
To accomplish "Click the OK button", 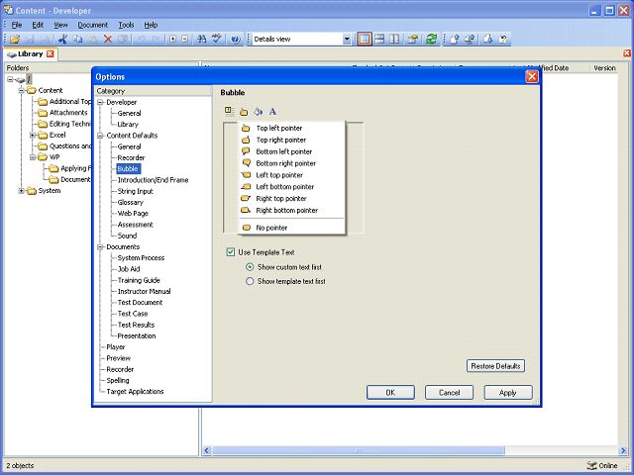I will click(390, 392).
